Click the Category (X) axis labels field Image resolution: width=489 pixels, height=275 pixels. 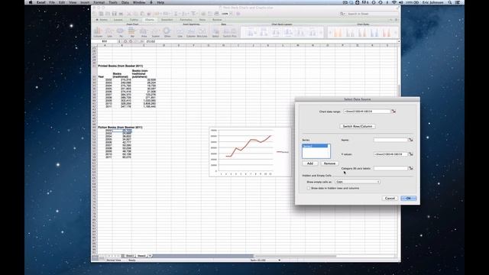(390, 168)
